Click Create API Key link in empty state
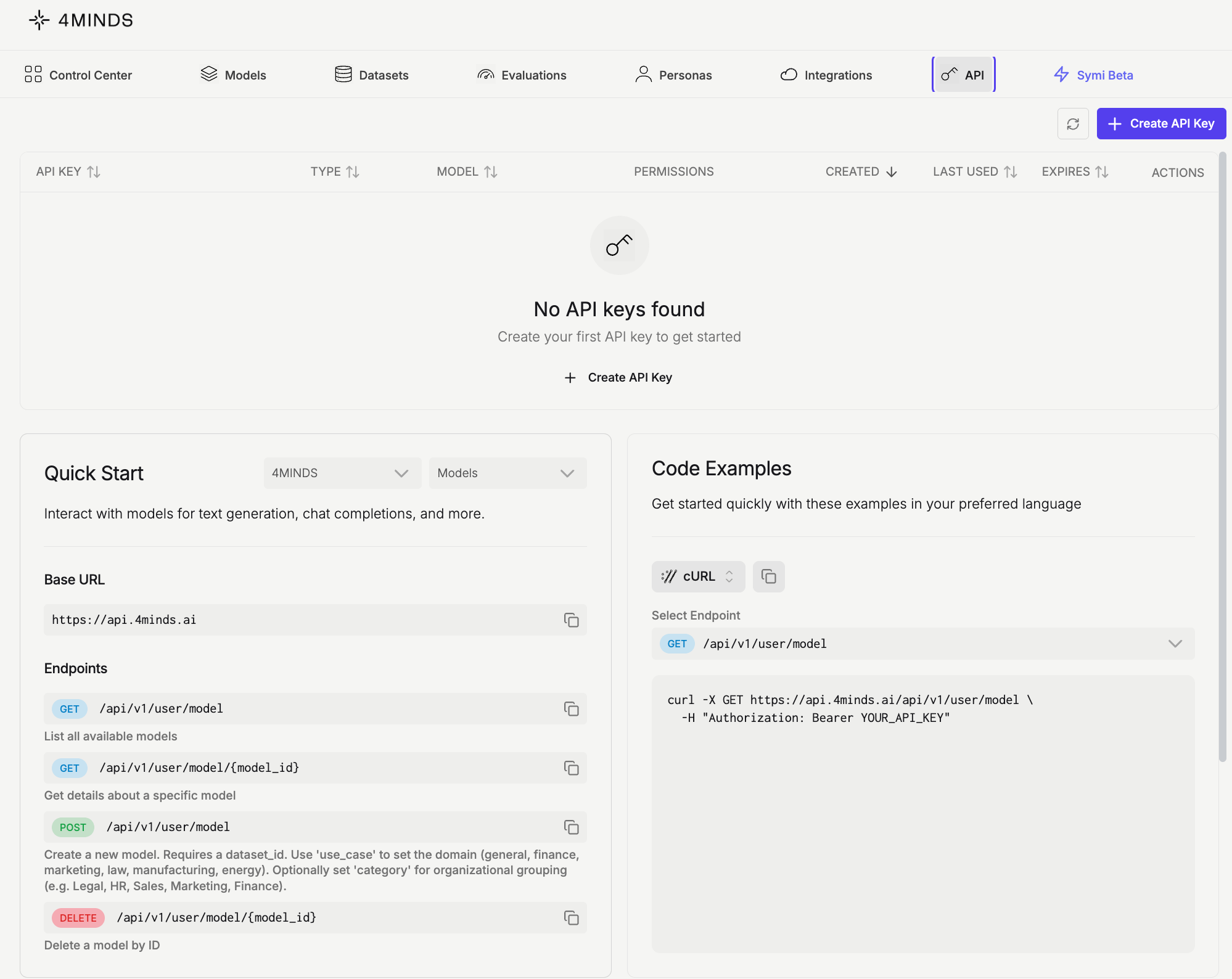 [x=618, y=377]
